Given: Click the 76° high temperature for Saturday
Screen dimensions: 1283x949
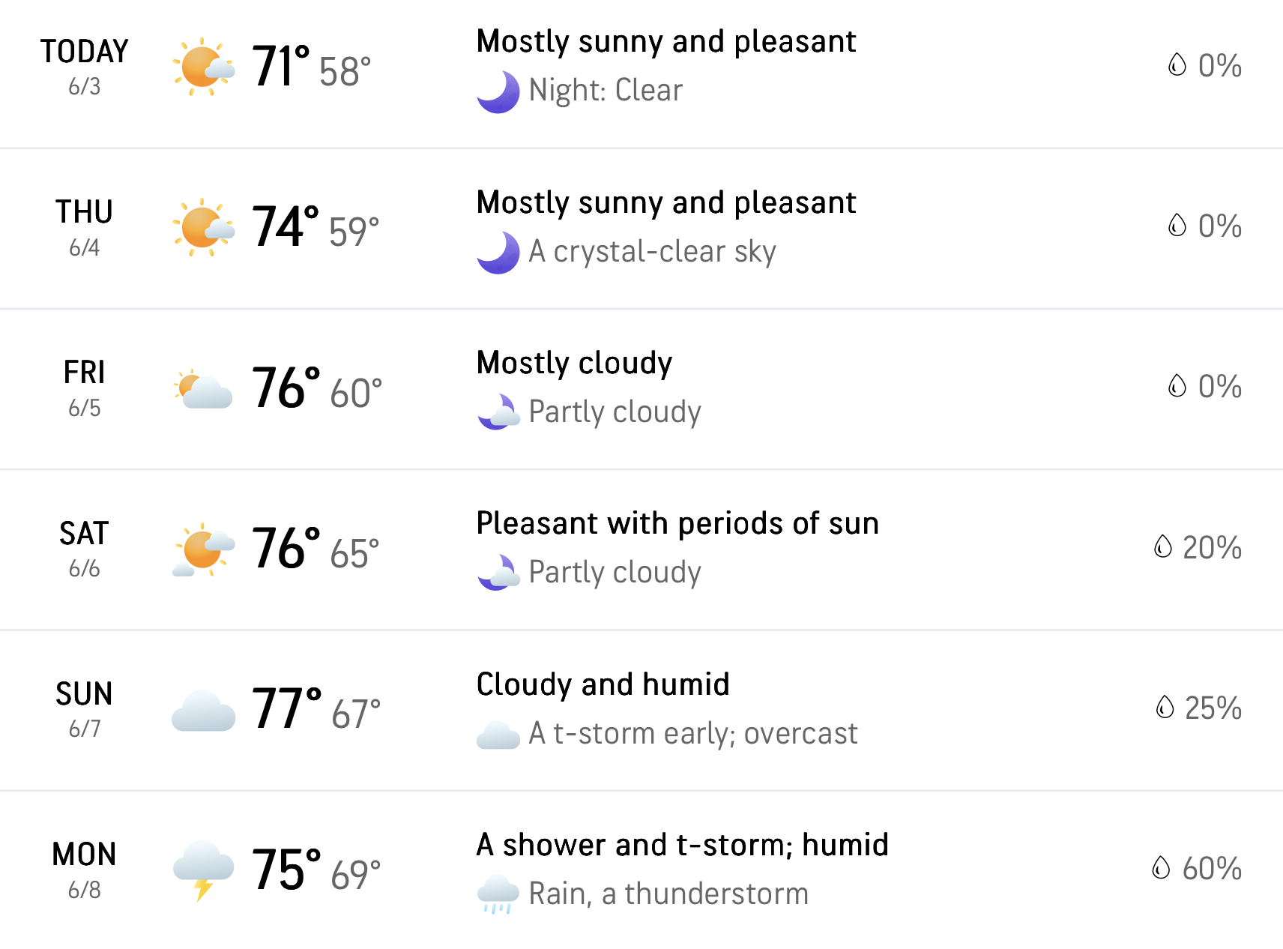Looking at the screenshot, I should pyautogui.click(x=286, y=549).
